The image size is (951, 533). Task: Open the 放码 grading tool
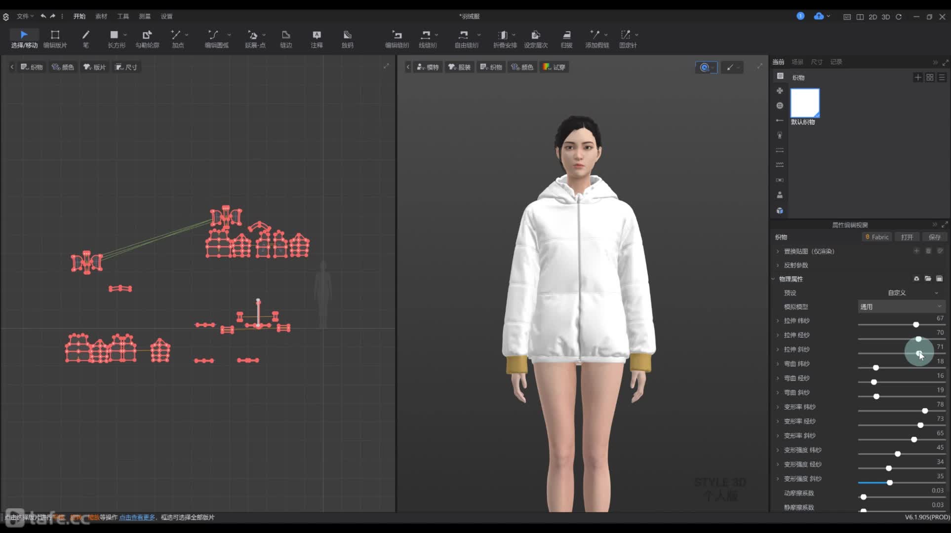(x=347, y=38)
